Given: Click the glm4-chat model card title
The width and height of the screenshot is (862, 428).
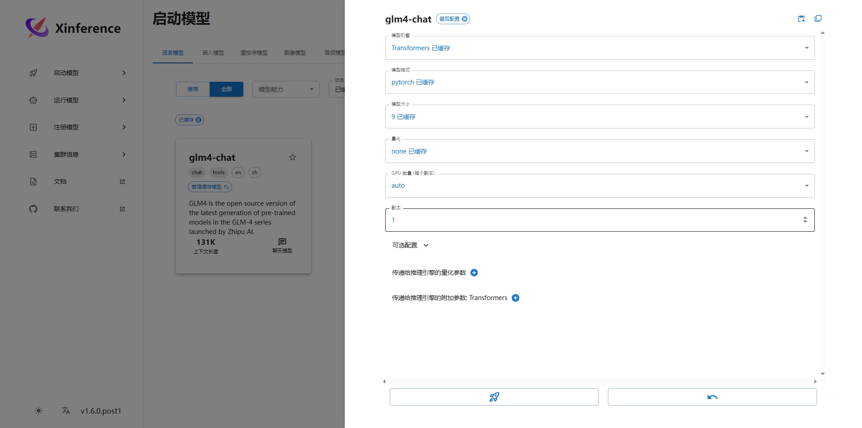Looking at the screenshot, I should pos(212,158).
